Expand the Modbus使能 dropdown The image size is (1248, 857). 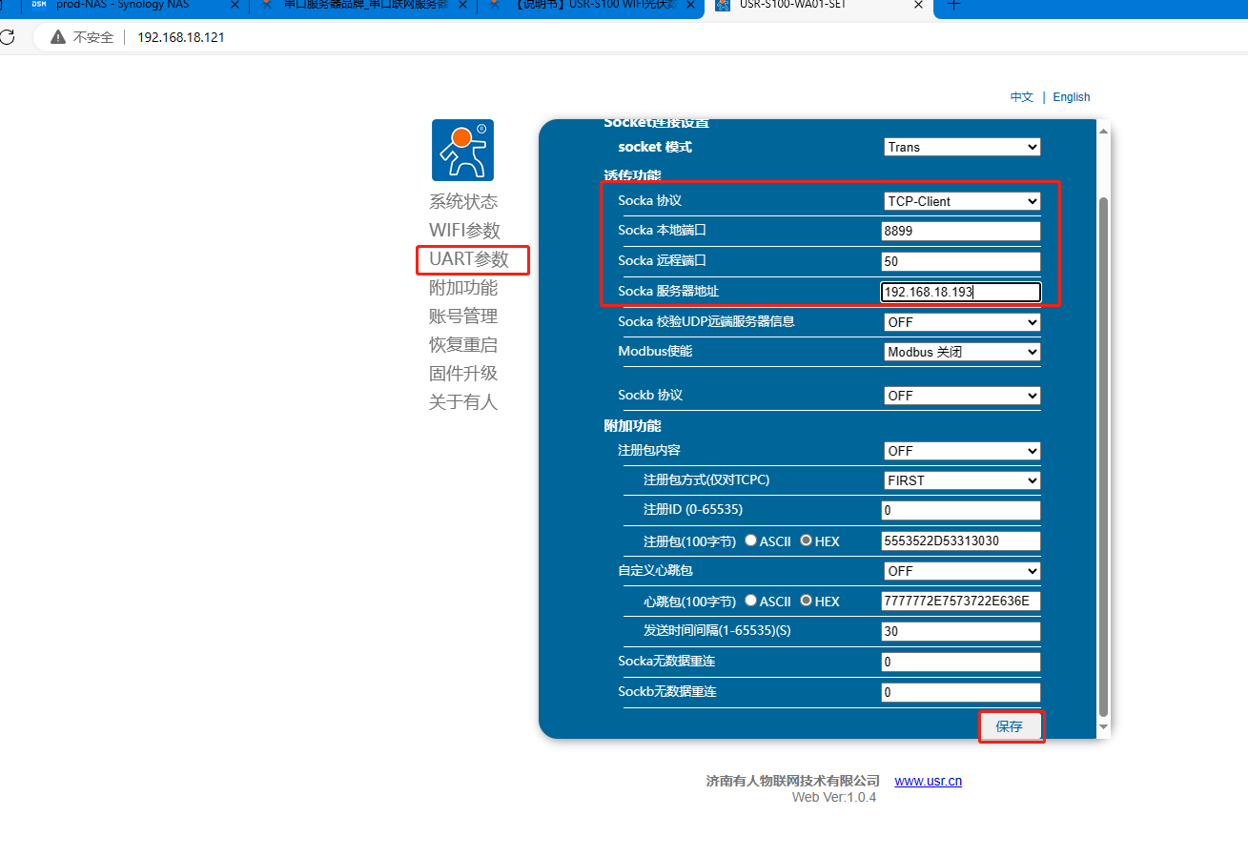(961, 352)
